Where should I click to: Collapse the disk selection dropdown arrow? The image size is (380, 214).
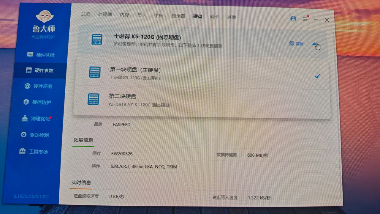click(x=315, y=45)
